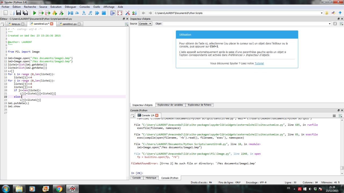This screenshot has width=344, height=193.
Task: Save all files with the double floppy icon
Action: pyautogui.click(x=25, y=13)
